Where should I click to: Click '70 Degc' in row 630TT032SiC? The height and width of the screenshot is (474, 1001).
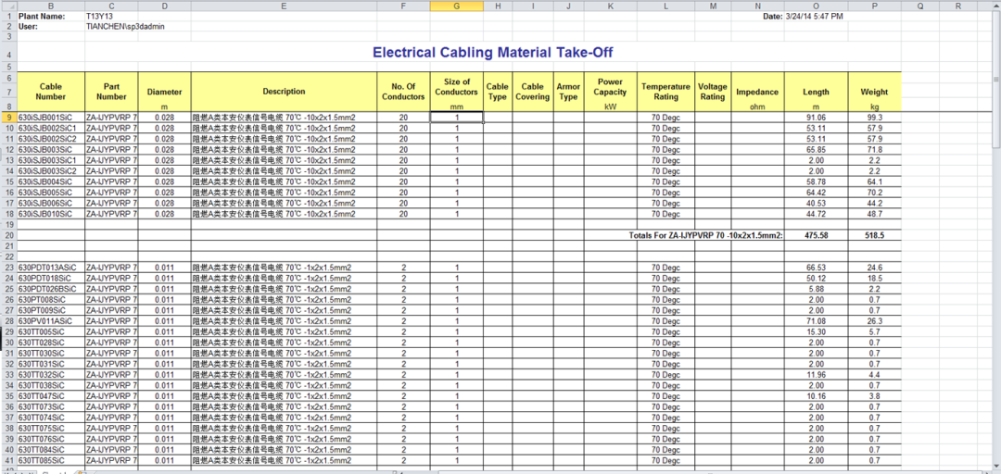(665, 375)
